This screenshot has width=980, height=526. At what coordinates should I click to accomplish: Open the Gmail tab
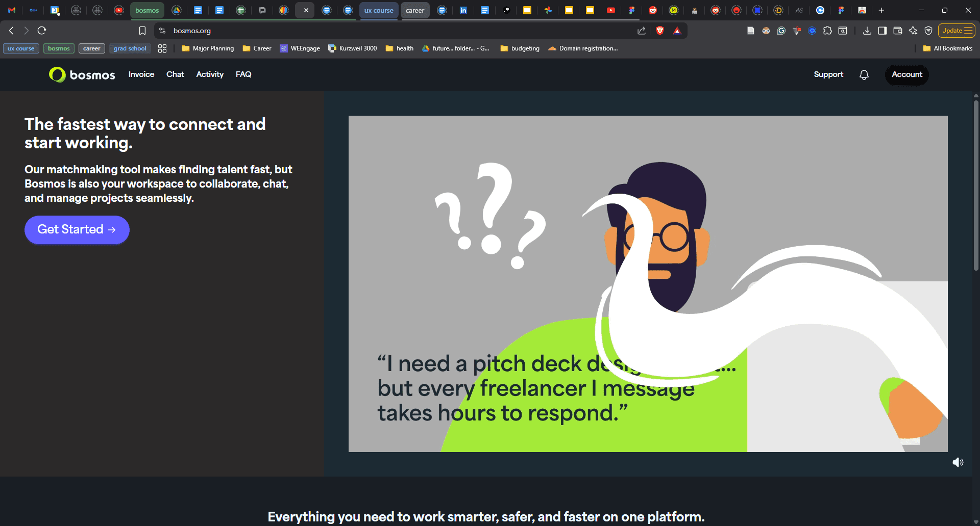(x=12, y=10)
